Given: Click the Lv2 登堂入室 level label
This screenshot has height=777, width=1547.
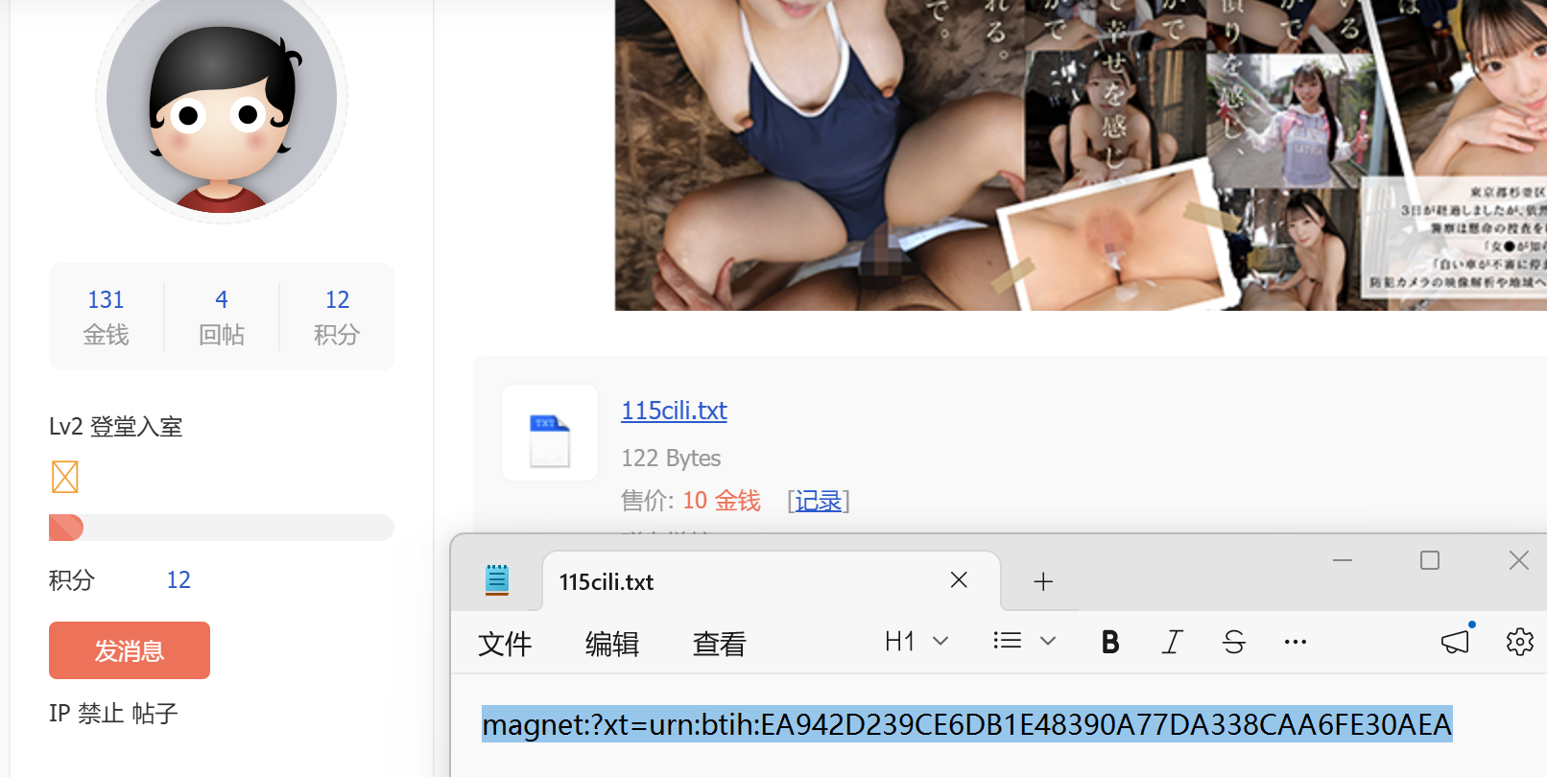Looking at the screenshot, I should tap(116, 427).
